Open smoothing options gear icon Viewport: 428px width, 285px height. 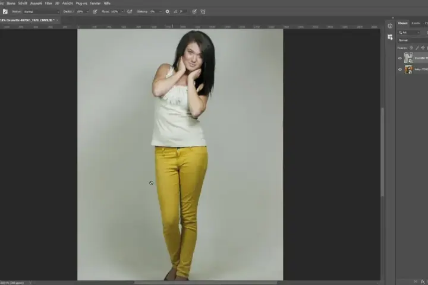coord(167,12)
